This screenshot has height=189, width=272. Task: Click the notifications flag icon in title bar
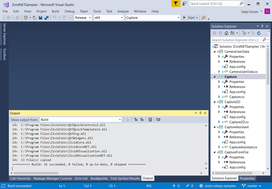click(176, 3)
